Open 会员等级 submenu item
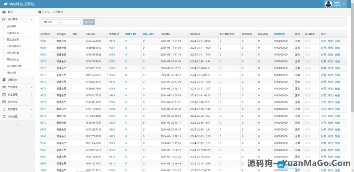 (x=11, y=26)
